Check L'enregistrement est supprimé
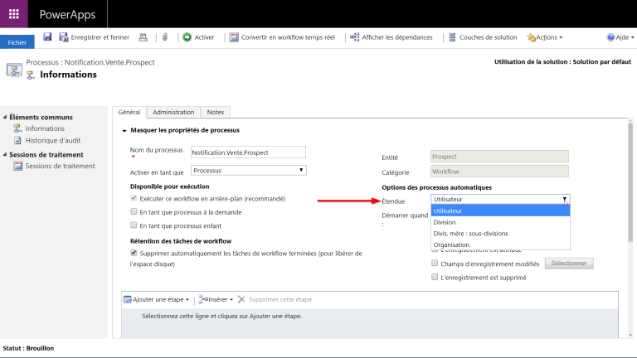The height and width of the screenshot is (358, 637). point(435,277)
